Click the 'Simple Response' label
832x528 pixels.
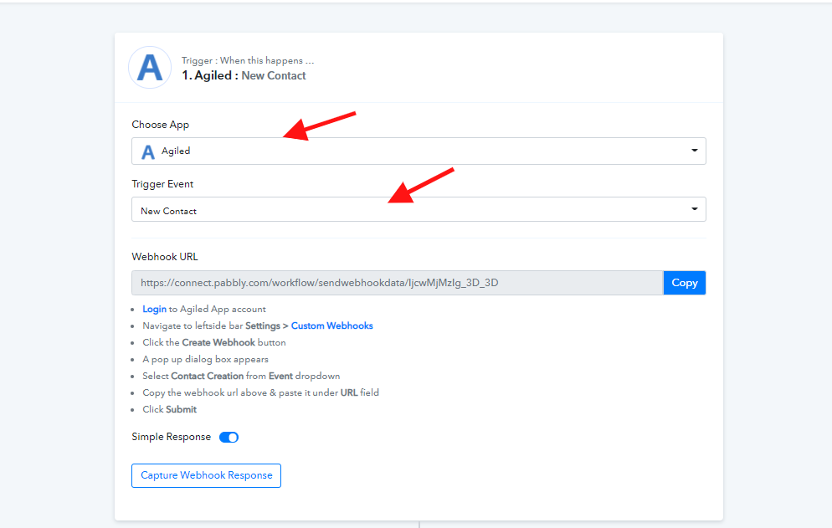(172, 437)
